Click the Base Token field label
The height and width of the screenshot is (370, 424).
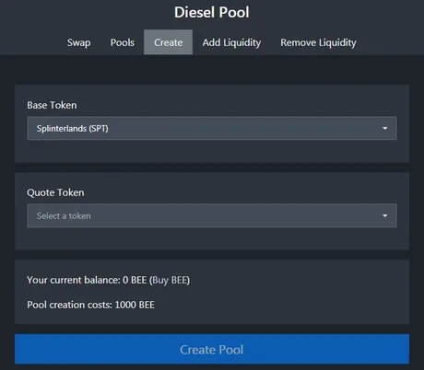(x=52, y=105)
